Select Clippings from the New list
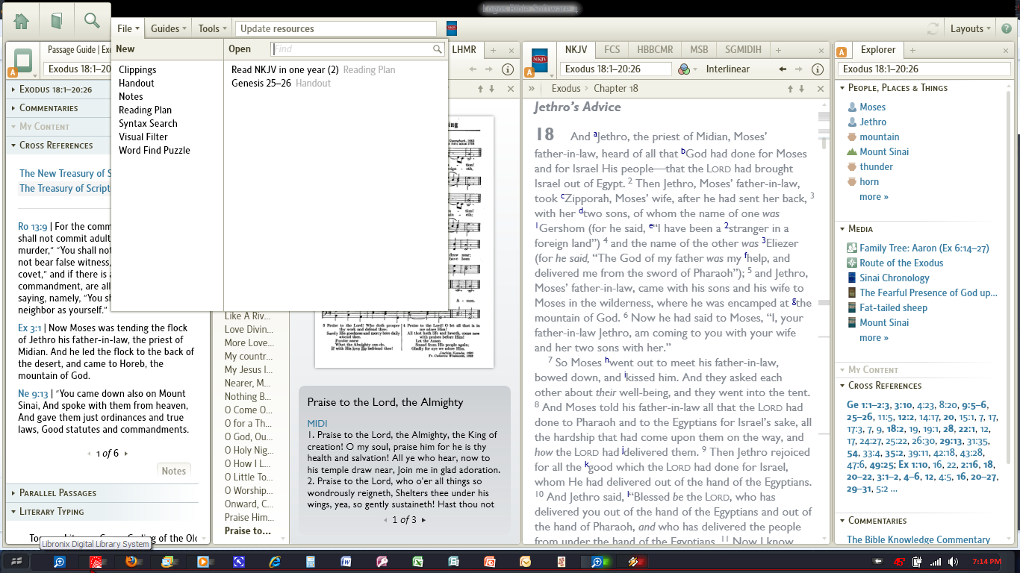 [x=137, y=69]
